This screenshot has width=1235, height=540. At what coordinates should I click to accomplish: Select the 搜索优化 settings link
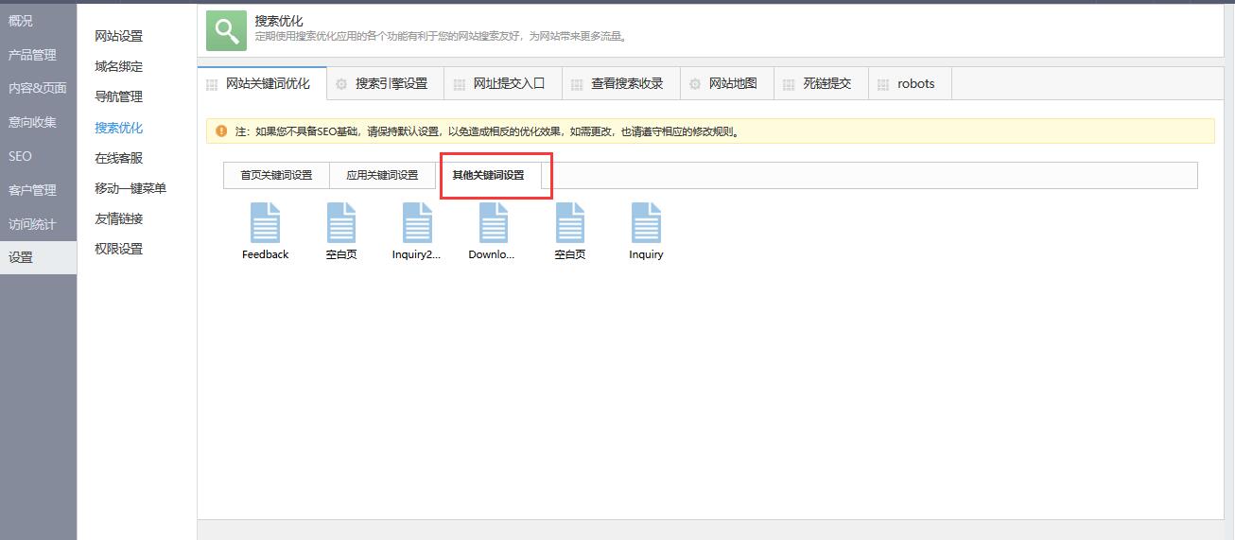[x=119, y=127]
